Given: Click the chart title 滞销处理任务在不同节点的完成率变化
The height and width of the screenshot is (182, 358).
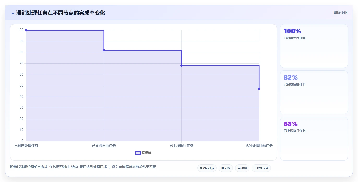Looking at the screenshot, I should pos(61,13).
